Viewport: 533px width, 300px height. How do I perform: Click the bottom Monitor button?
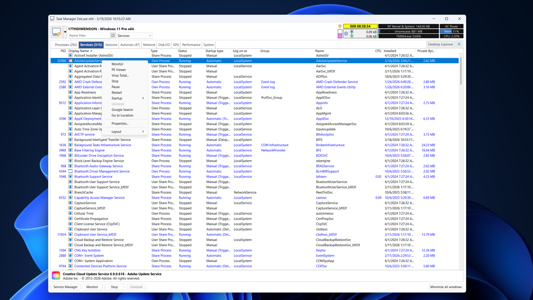click(92, 287)
